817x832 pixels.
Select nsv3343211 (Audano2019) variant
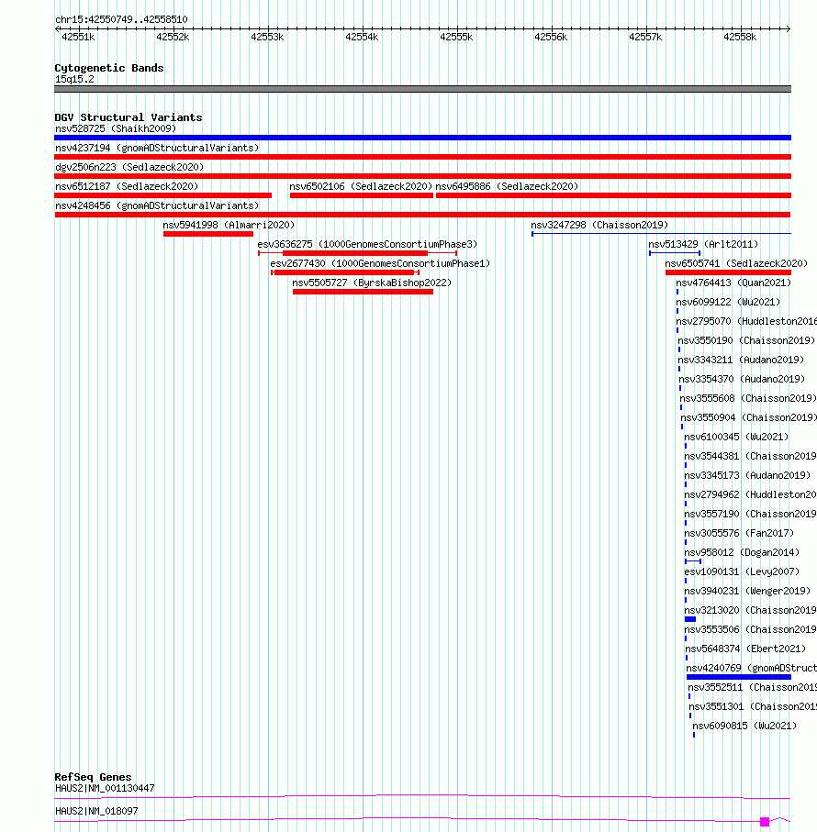[x=741, y=360]
